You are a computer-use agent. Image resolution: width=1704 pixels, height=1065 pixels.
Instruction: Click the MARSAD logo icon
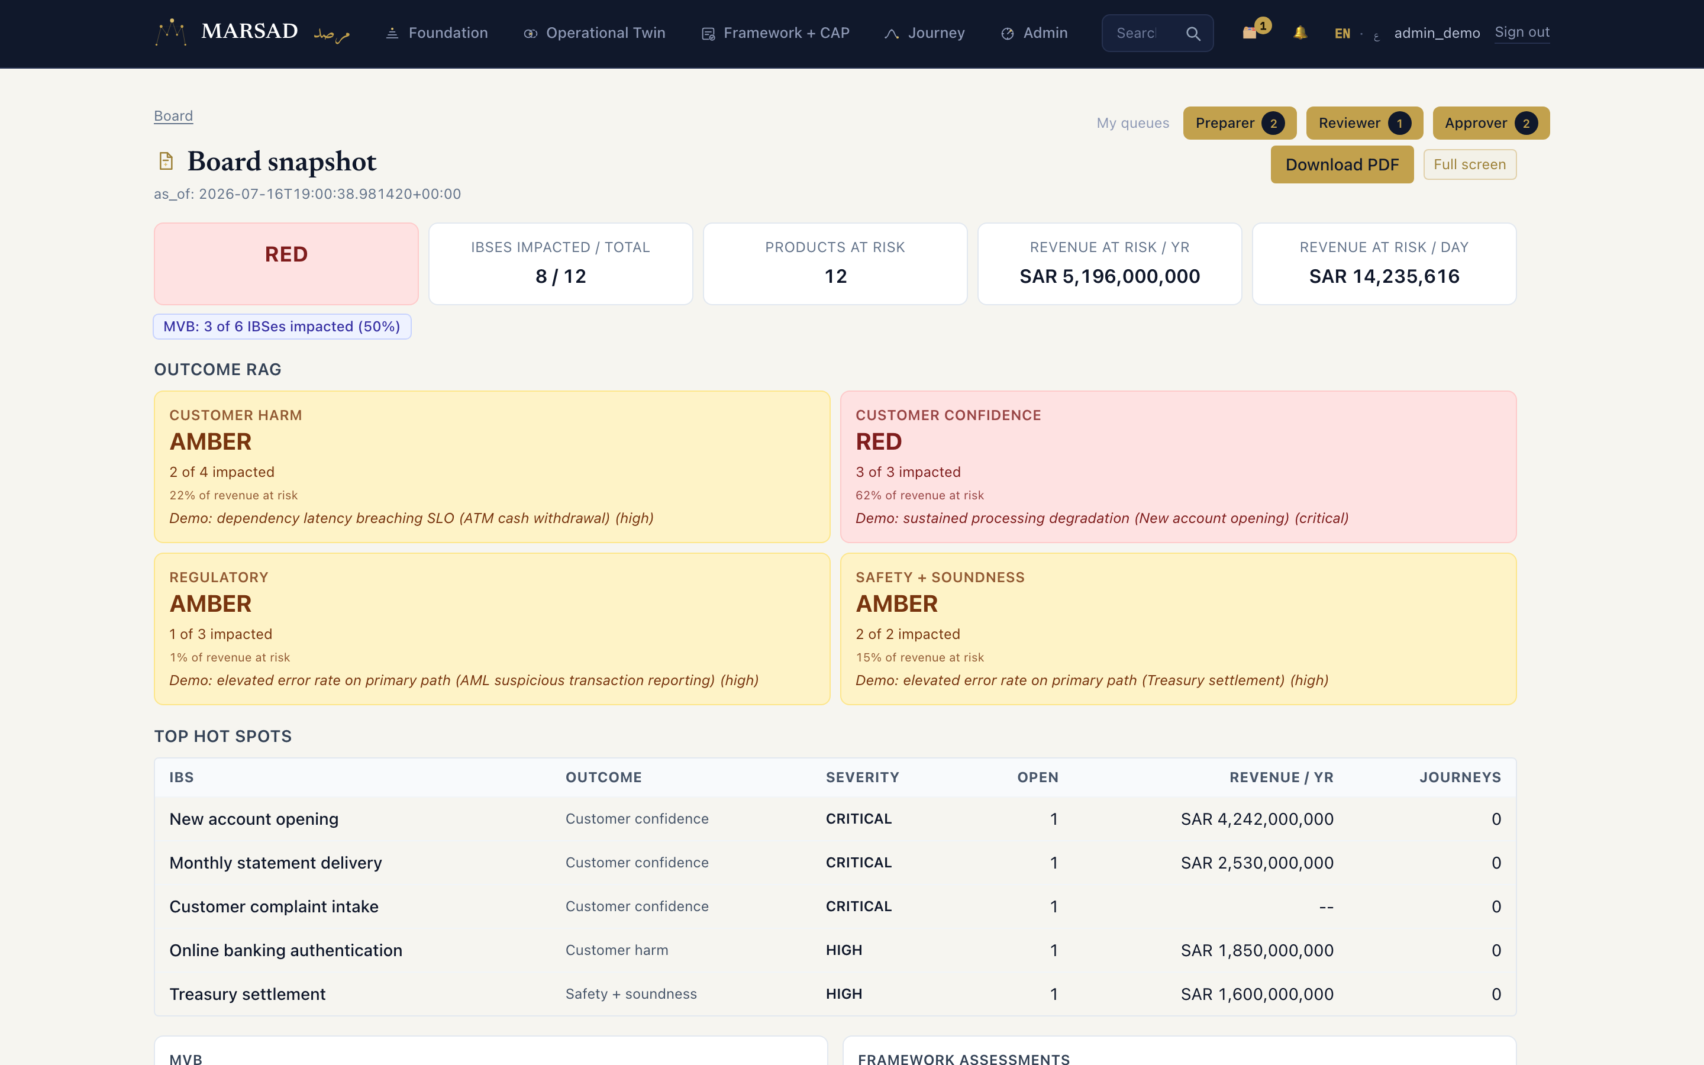tap(171, 33)
